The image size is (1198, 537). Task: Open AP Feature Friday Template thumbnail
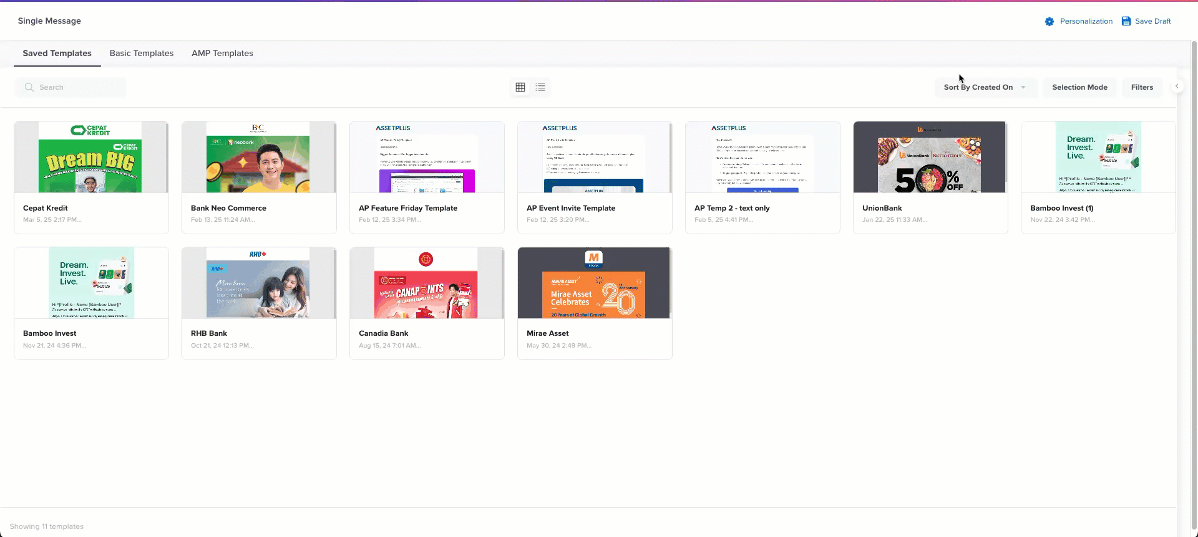click(x=427, y=157)
